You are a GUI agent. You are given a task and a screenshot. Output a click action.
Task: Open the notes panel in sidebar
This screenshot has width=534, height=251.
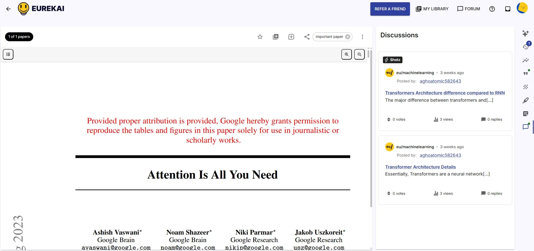point(525,114)
